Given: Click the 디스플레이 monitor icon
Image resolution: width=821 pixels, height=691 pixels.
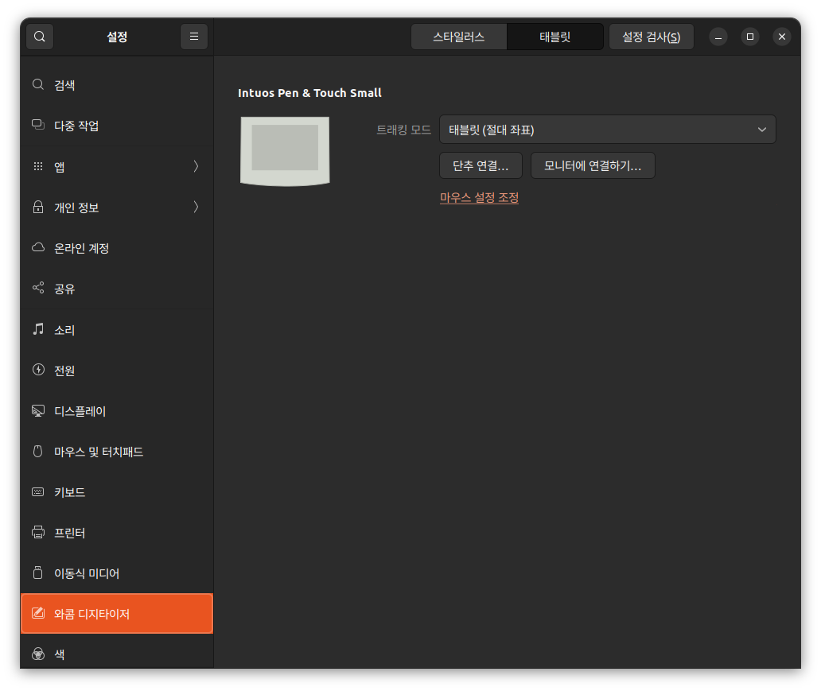Looking at the screenshot, I should pos(37,410).
